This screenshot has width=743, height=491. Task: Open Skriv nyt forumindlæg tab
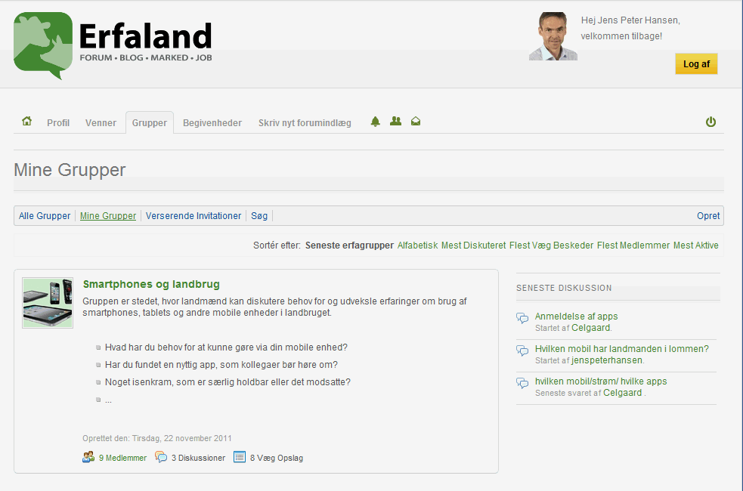[x=305, y=123]
